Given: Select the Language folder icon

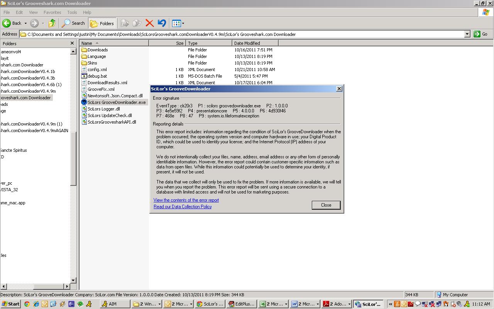Looking at the screenshot, I should click(84, 56).
